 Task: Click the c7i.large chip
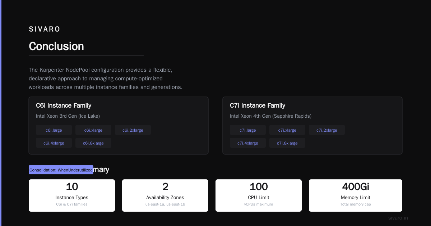tap(248, 130)
